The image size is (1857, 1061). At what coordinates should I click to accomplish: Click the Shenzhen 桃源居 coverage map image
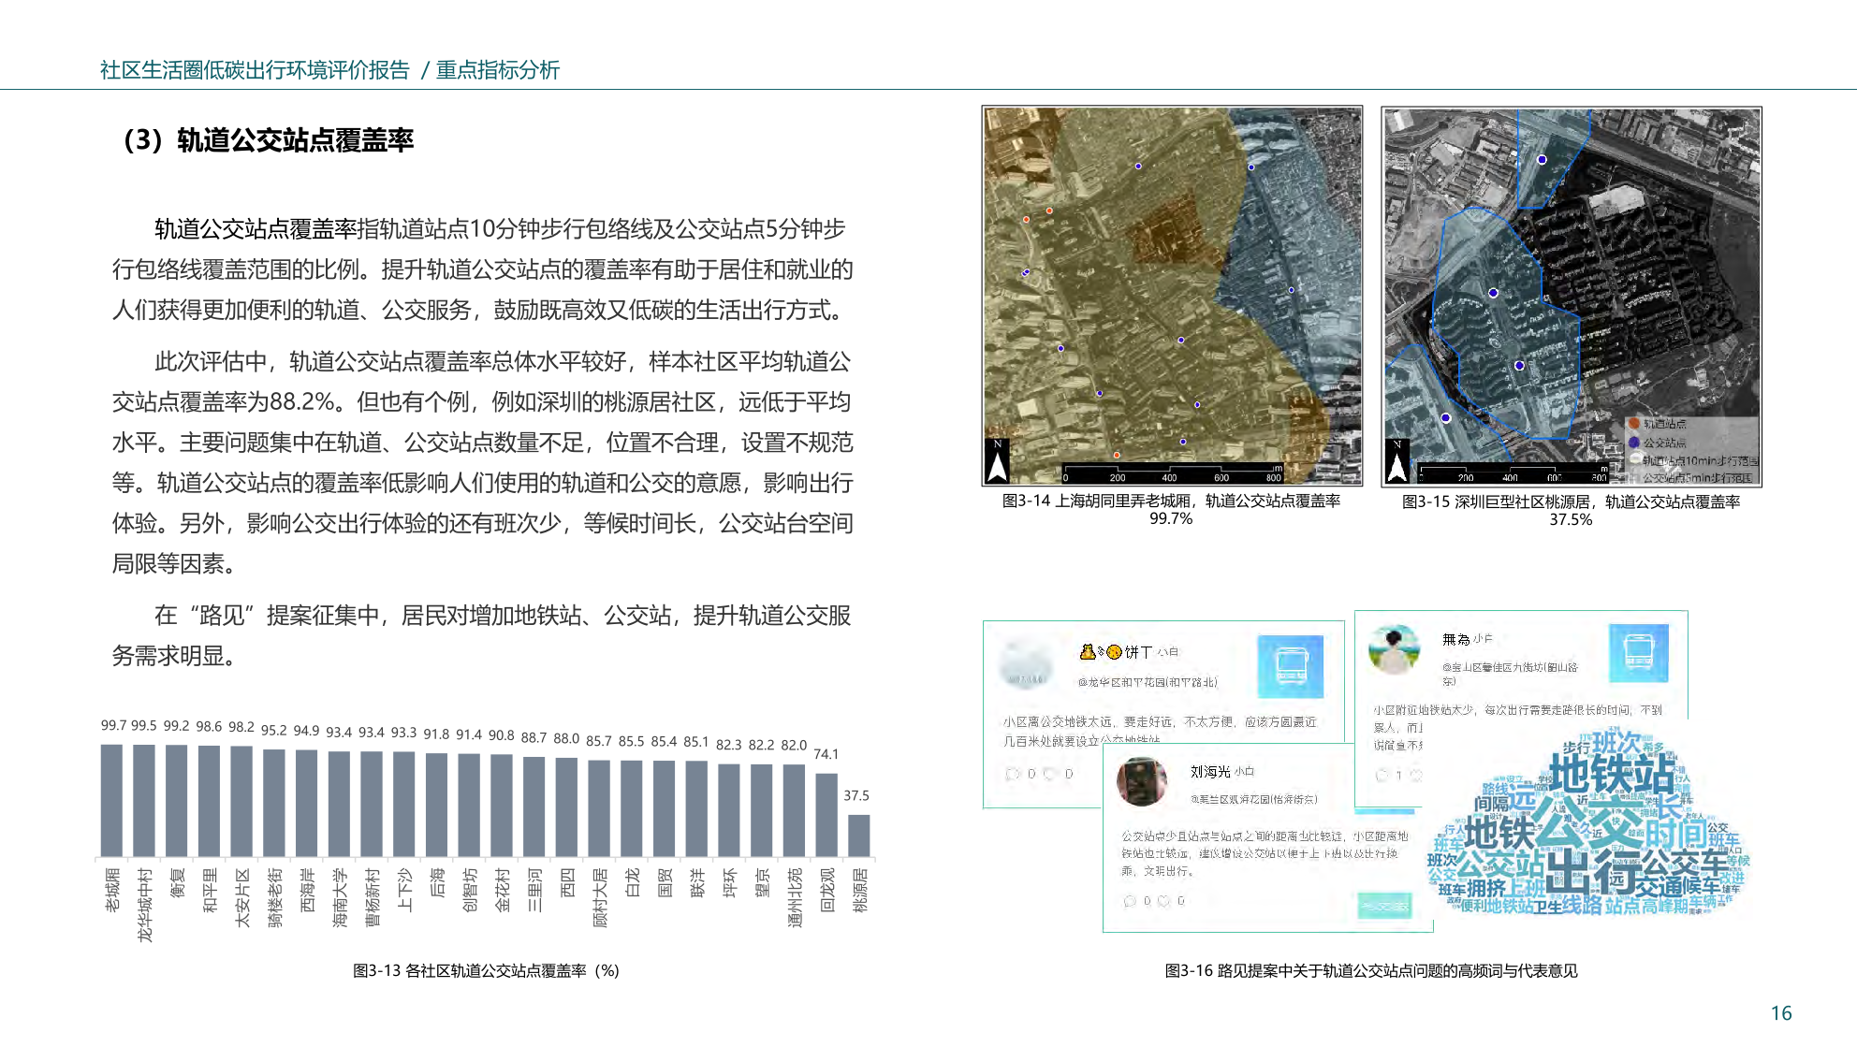click(x=1572, y=296)
